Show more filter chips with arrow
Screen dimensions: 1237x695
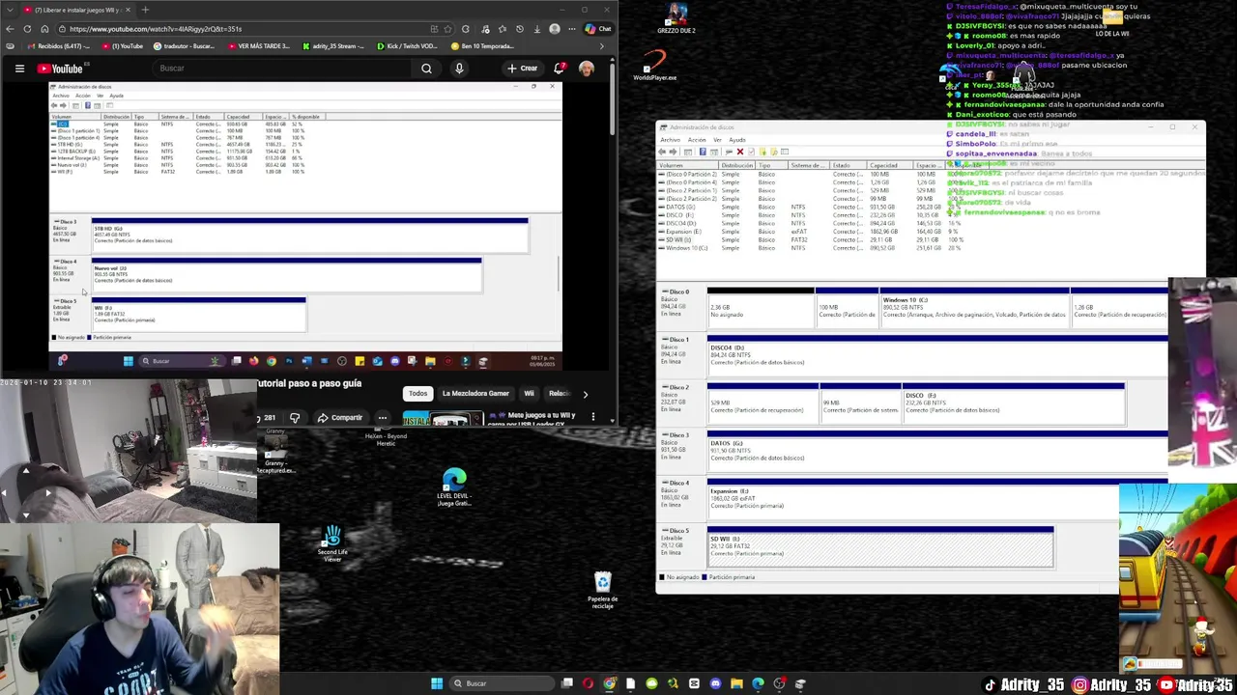point(585,394)
